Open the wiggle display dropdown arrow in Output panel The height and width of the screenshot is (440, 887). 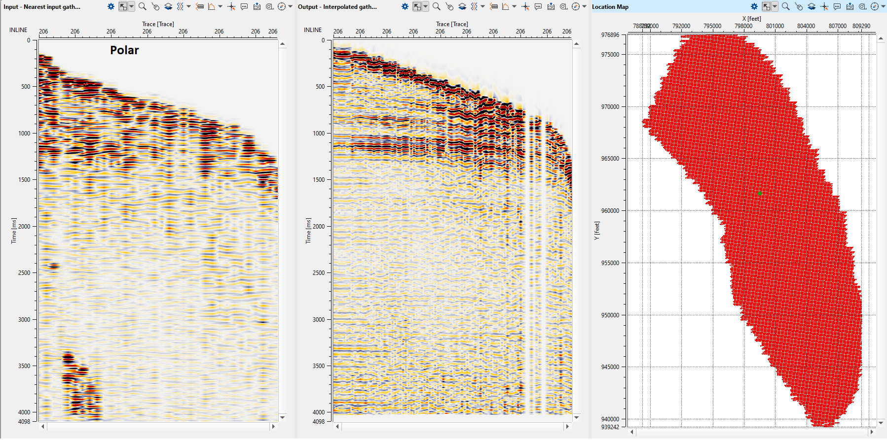pyautogui.click(x=483, y=6)
